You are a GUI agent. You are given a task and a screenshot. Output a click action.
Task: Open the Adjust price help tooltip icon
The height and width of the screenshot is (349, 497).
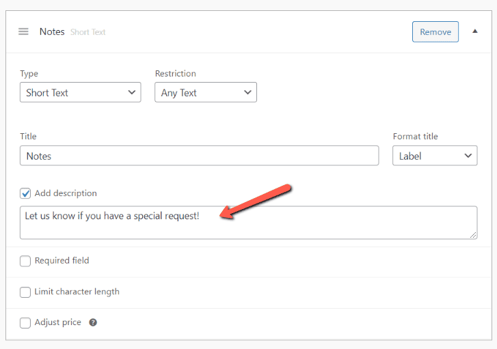(93, 322)
